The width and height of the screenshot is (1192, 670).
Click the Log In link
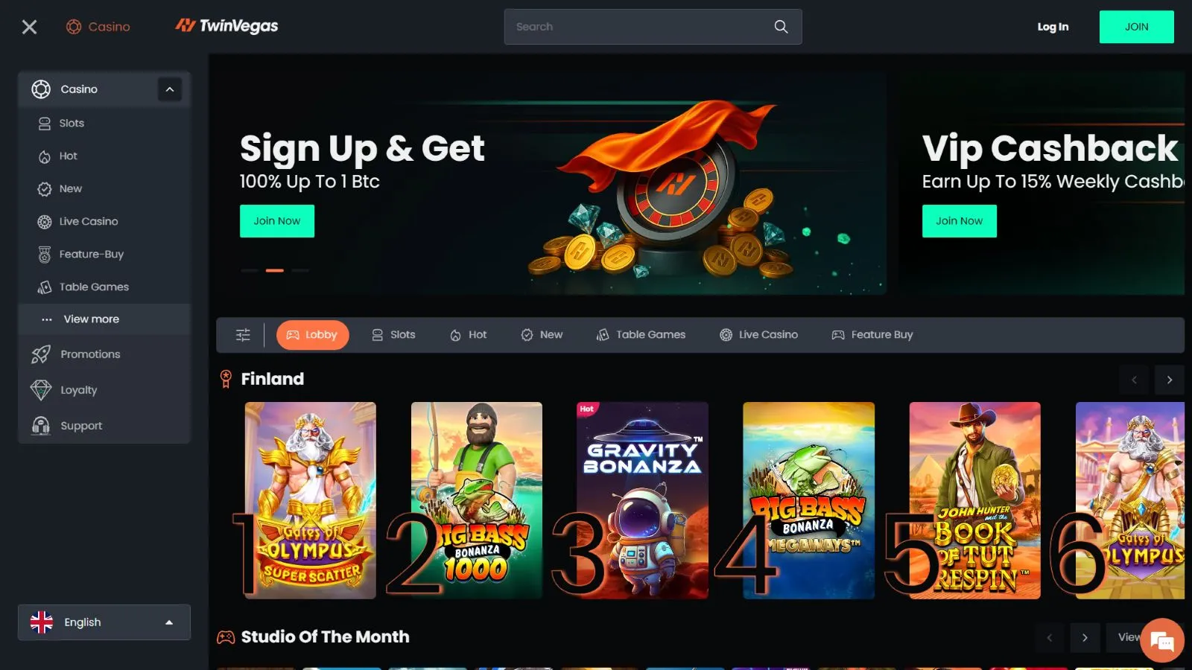click(x=1053, y=27)
